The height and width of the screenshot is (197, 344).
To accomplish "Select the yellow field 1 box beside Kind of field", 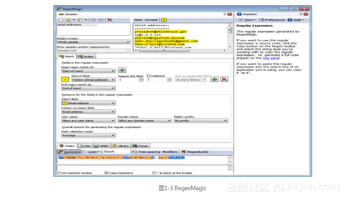I will 65,79.
